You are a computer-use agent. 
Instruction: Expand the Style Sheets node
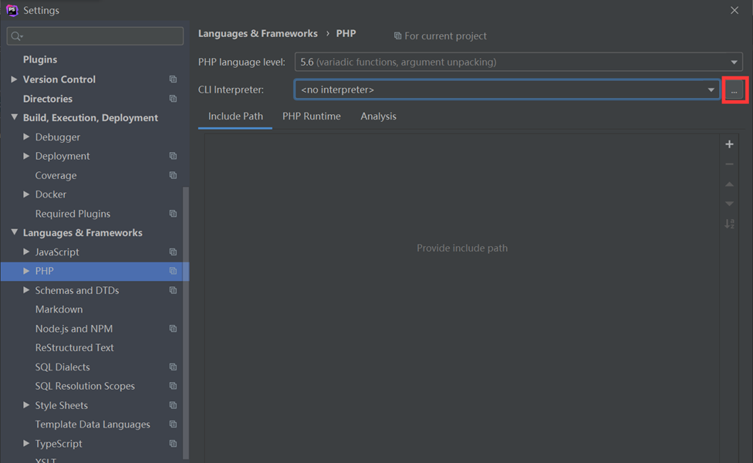[26, 405]
